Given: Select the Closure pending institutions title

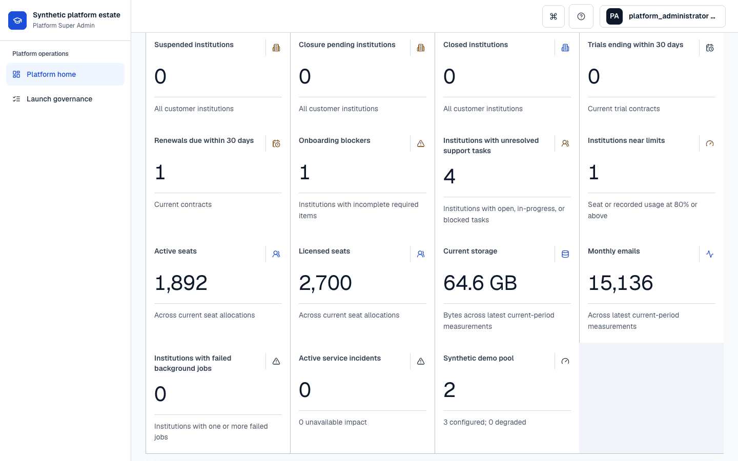Looking at the screenshot, I should (x=347, y=45).
